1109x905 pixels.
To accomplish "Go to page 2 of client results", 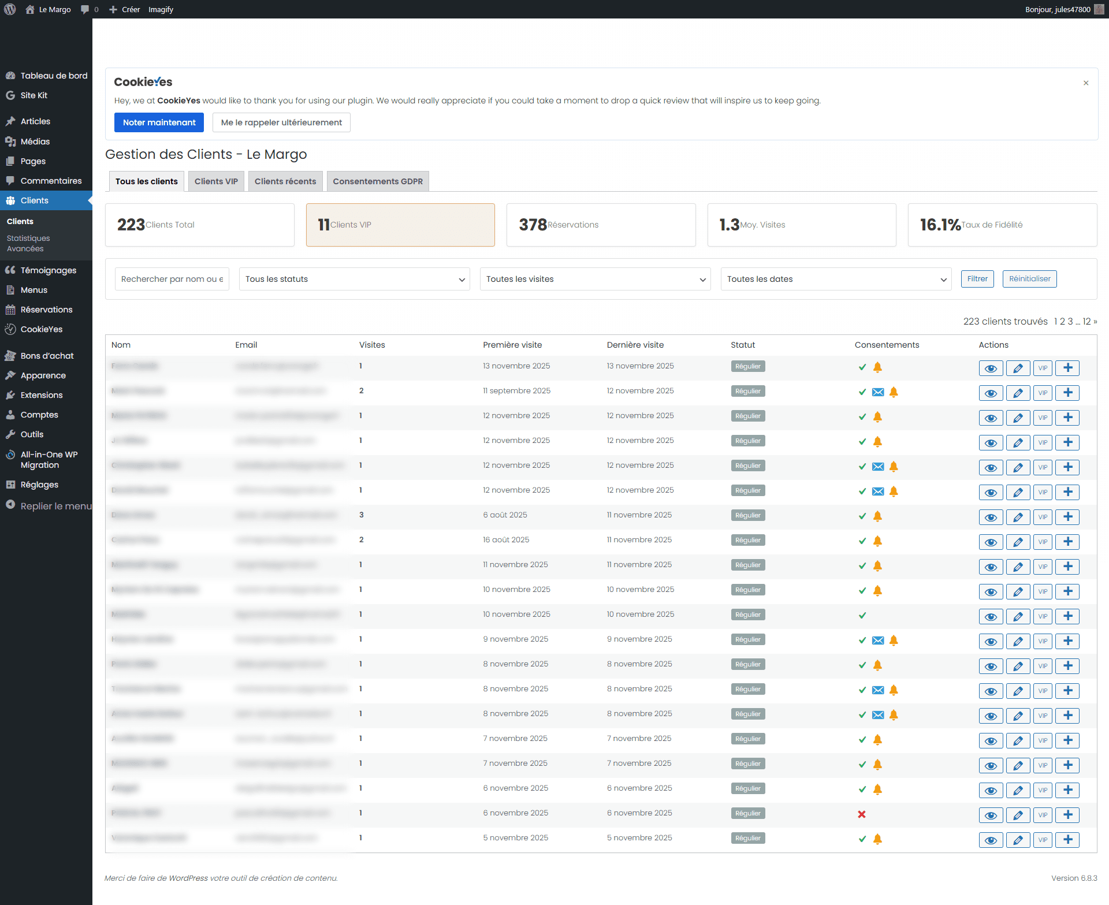I will [1062, 322].
